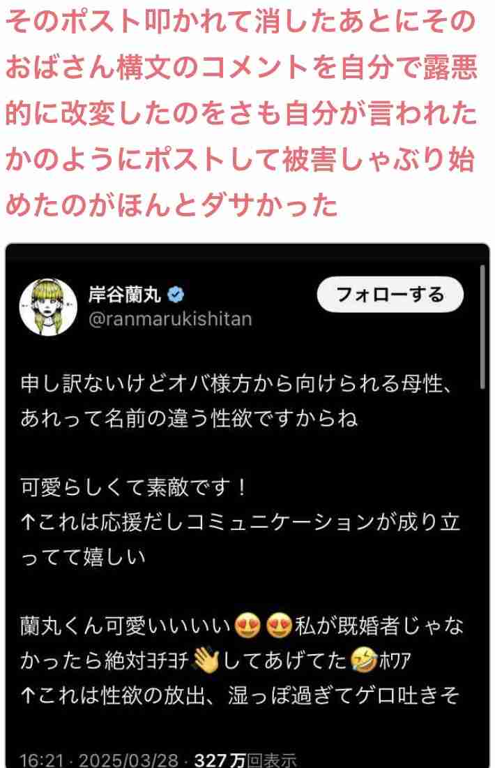Click the 16:21 timestamp of the tweet
This screenshot has width=495, height=768.
(42, 760)
